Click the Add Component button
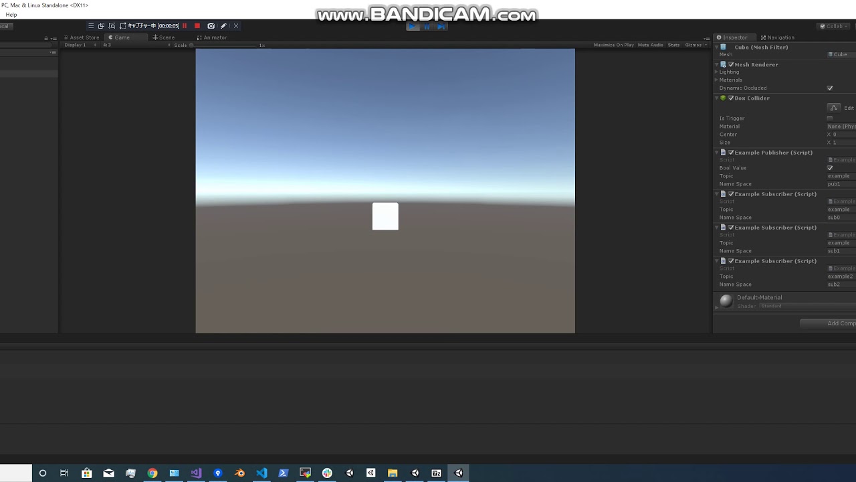 coord(828,323)
